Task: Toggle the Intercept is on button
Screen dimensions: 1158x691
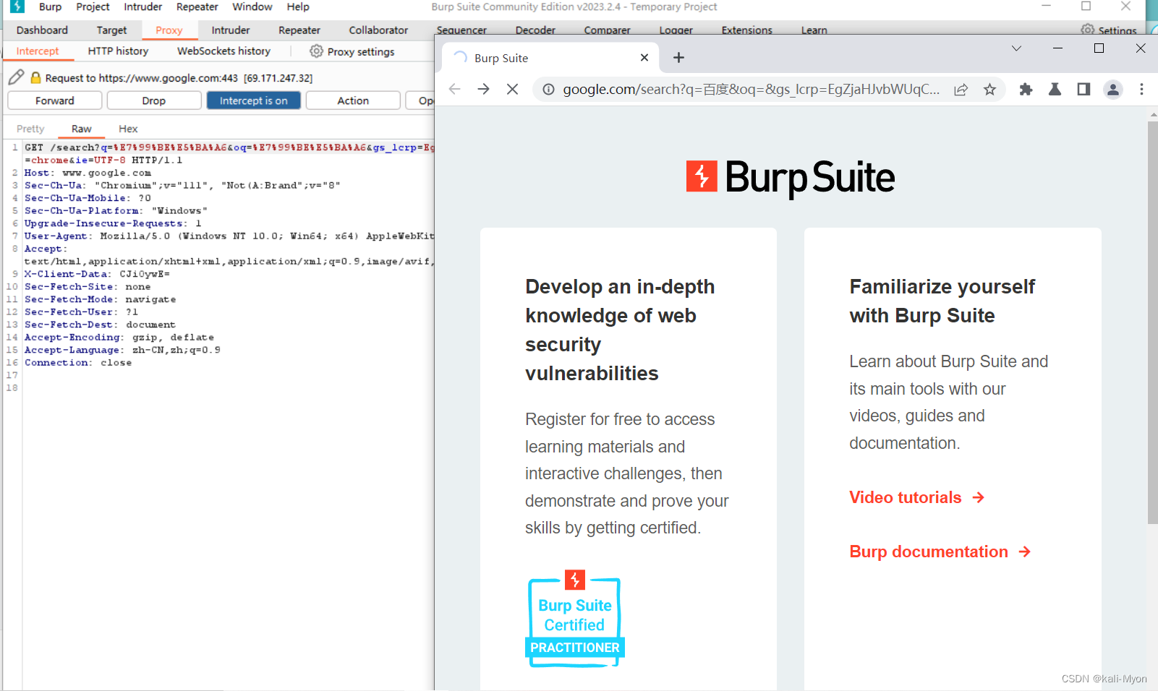Action: click(254, 100)
